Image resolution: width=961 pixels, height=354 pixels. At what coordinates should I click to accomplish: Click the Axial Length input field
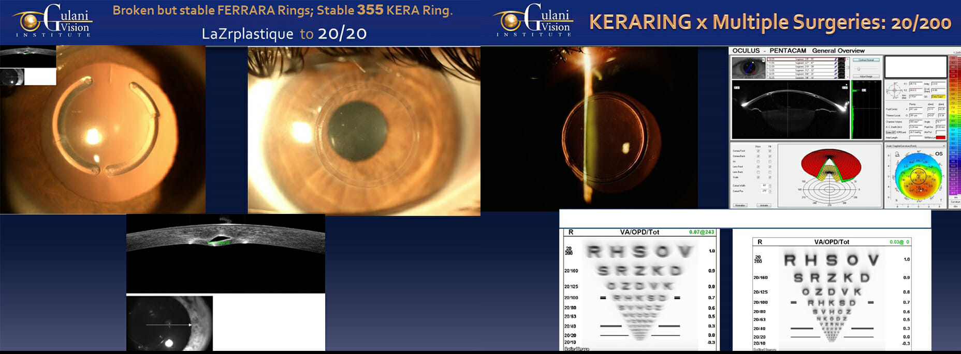click(915, 137)
